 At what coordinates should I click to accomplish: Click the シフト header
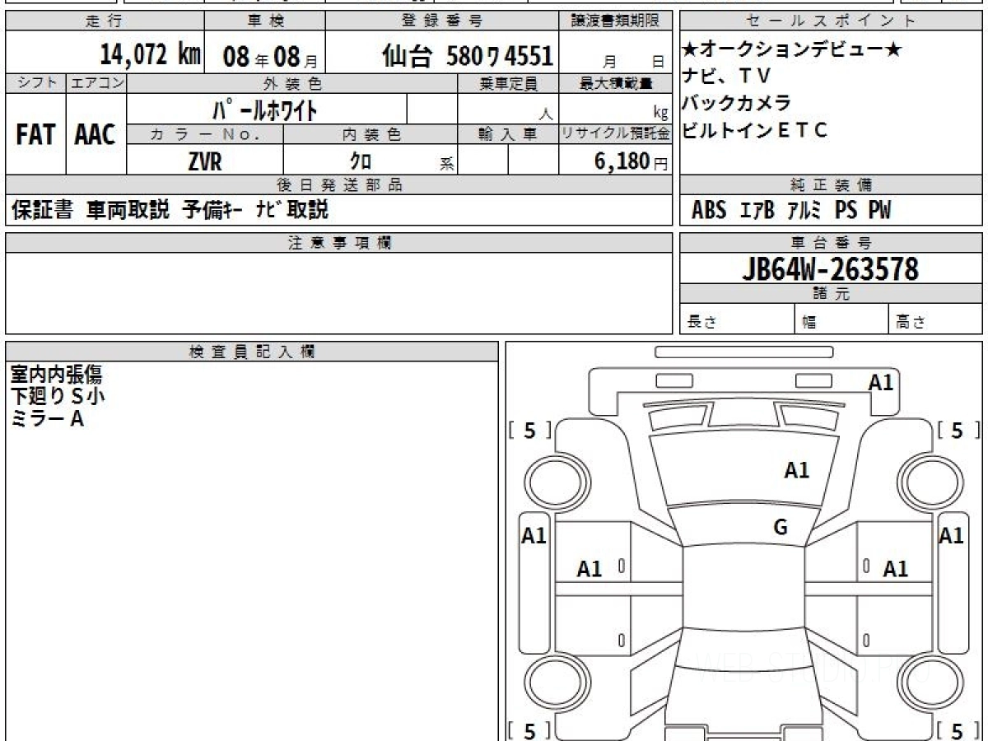click(35, 83)
